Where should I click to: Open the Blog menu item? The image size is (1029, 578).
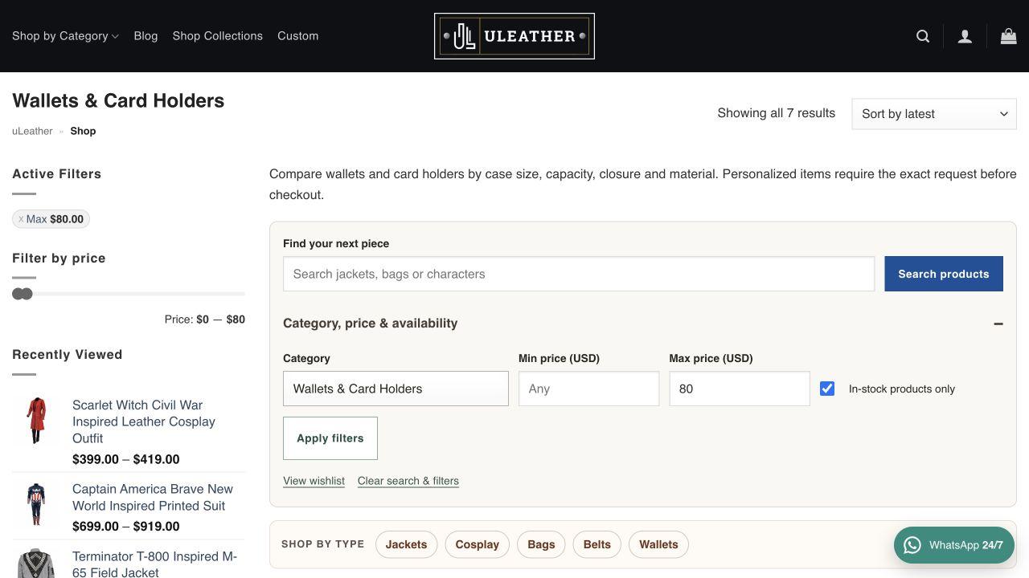tap(146, 36)
